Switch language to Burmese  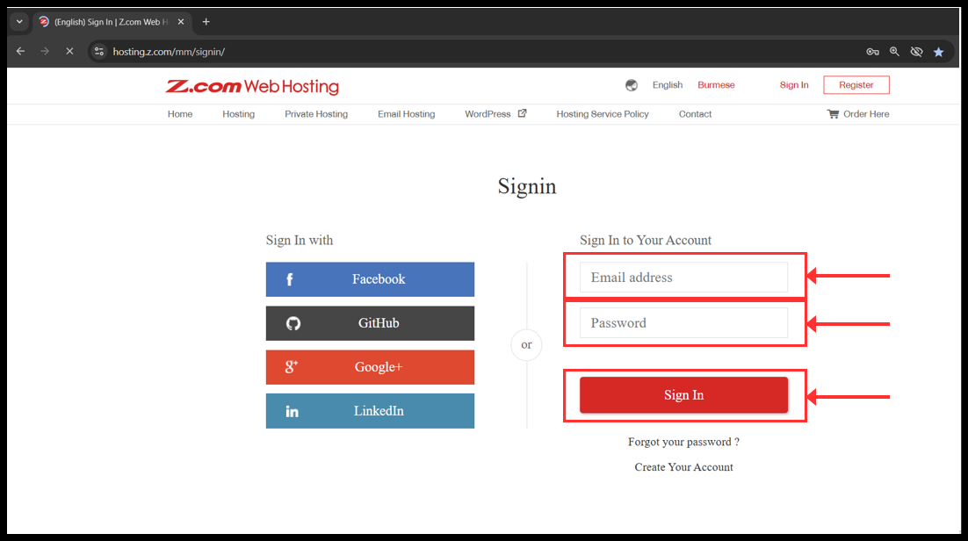[716, 85]
